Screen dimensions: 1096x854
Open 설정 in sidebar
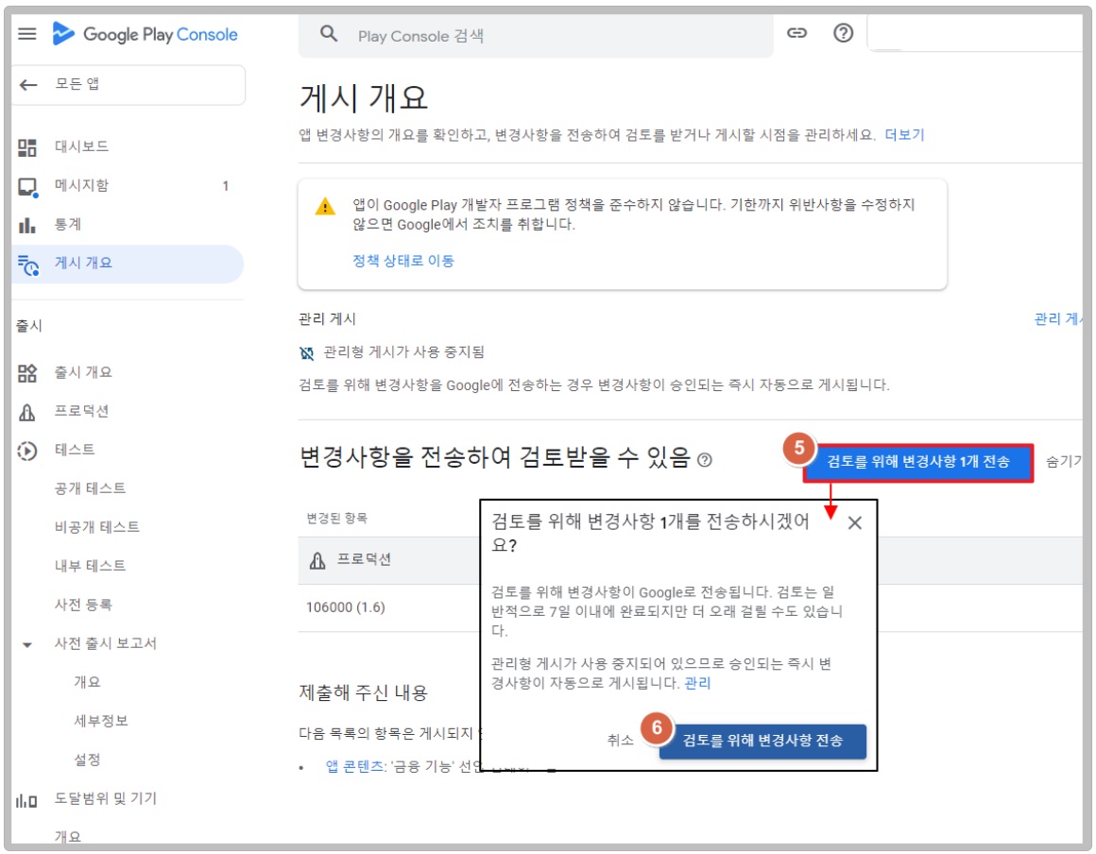(x=87, y=759)
